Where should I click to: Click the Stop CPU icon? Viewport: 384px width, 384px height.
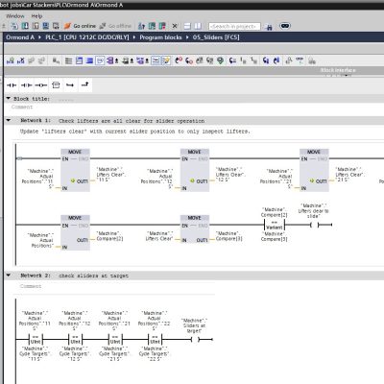point(162,26)
